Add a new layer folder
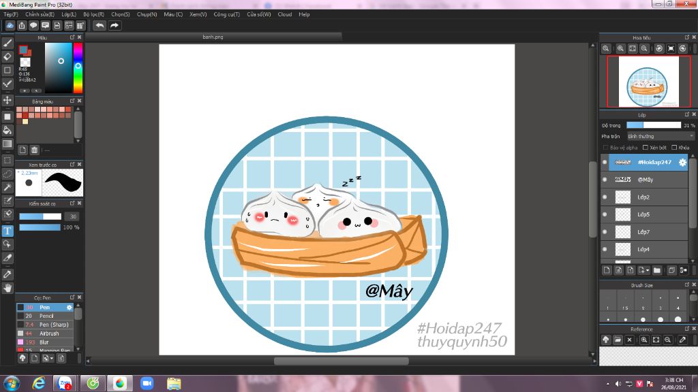This screenshot has width=698, height=392. [x=657, y=269]
